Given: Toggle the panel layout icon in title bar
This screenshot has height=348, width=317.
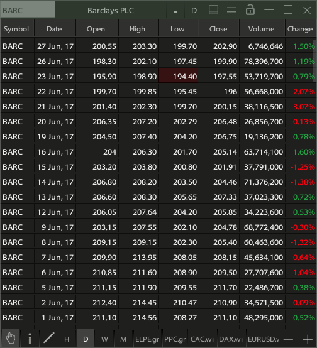Looking at the screenshot, I should click(x=213, y=10).
